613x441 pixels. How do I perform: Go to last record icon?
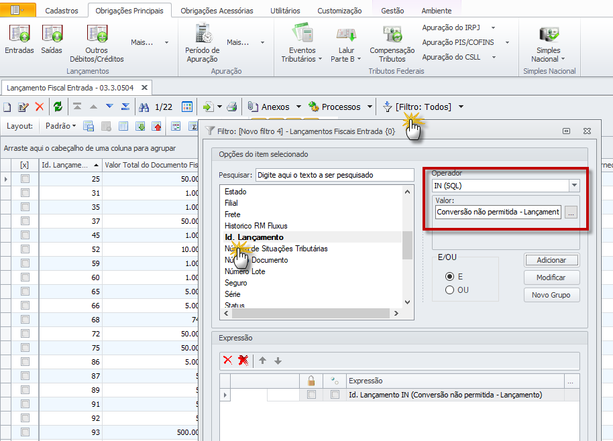pos(125,107)
